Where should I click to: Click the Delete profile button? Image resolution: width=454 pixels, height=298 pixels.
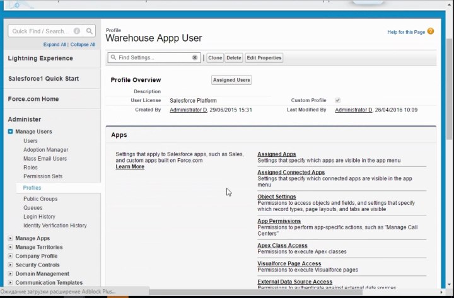tap(234, 57)
